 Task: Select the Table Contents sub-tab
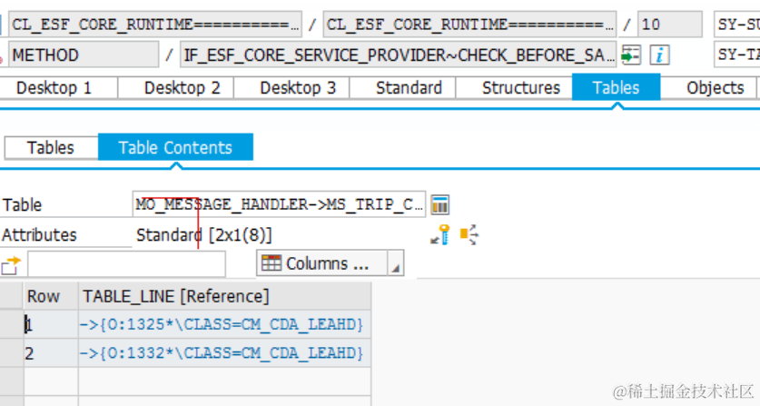175,147
